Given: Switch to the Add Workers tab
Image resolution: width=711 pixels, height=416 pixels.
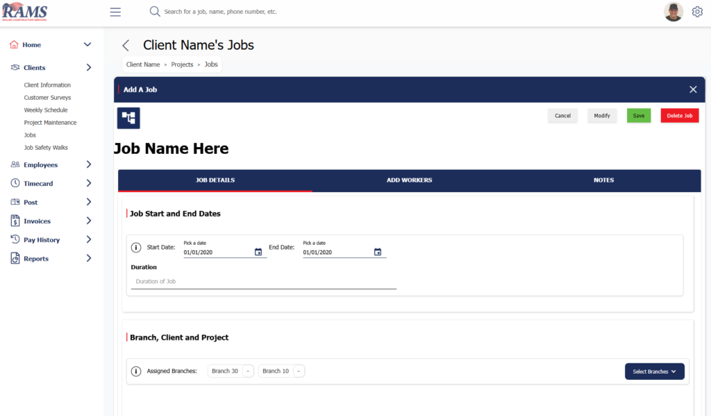Looking at the screenshot, I should (409, 180).
